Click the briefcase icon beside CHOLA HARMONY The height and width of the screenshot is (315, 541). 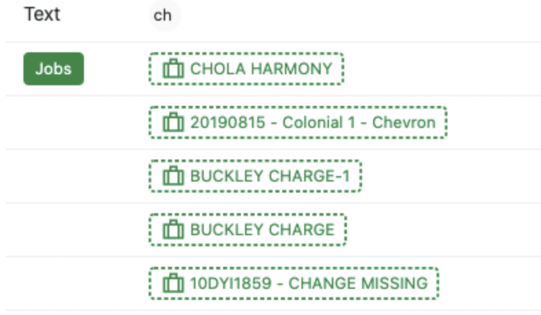[173, 69]
